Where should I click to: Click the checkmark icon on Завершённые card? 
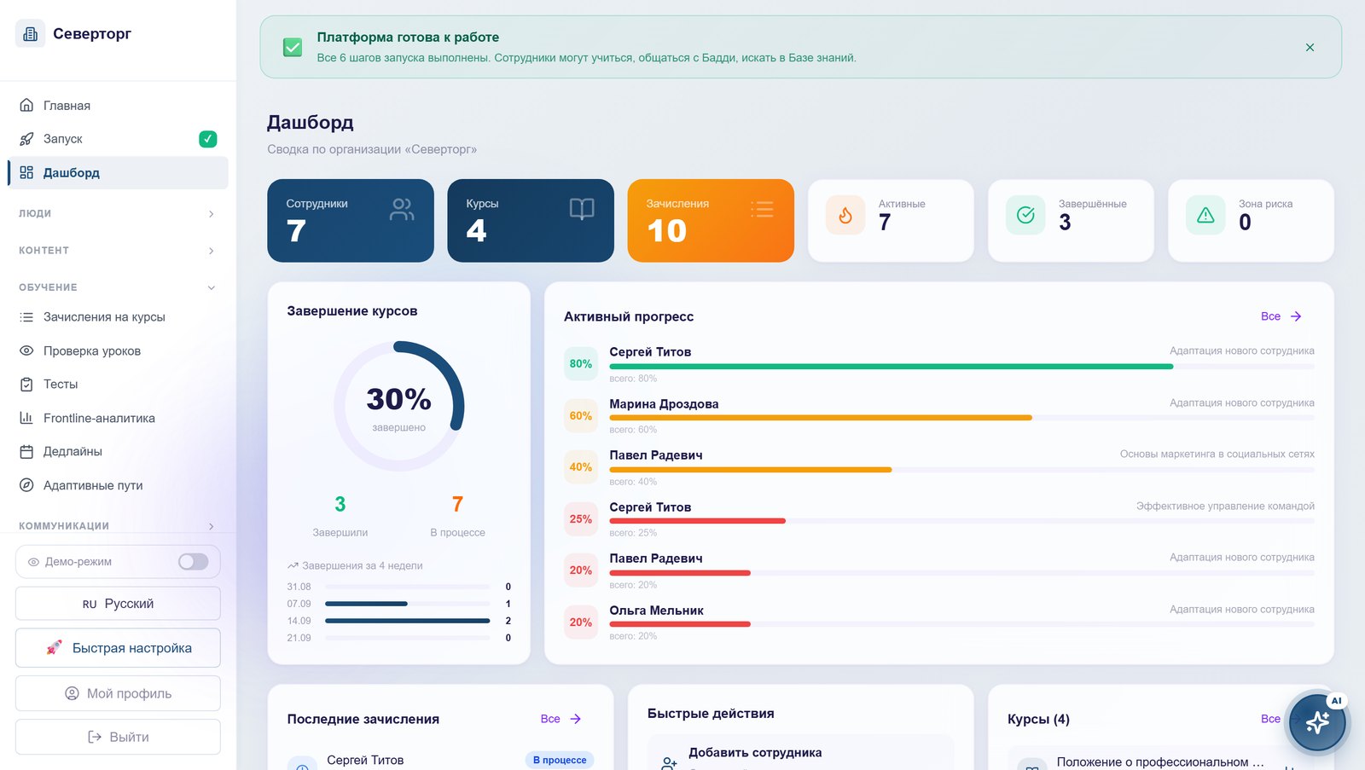coord(1025,215)
